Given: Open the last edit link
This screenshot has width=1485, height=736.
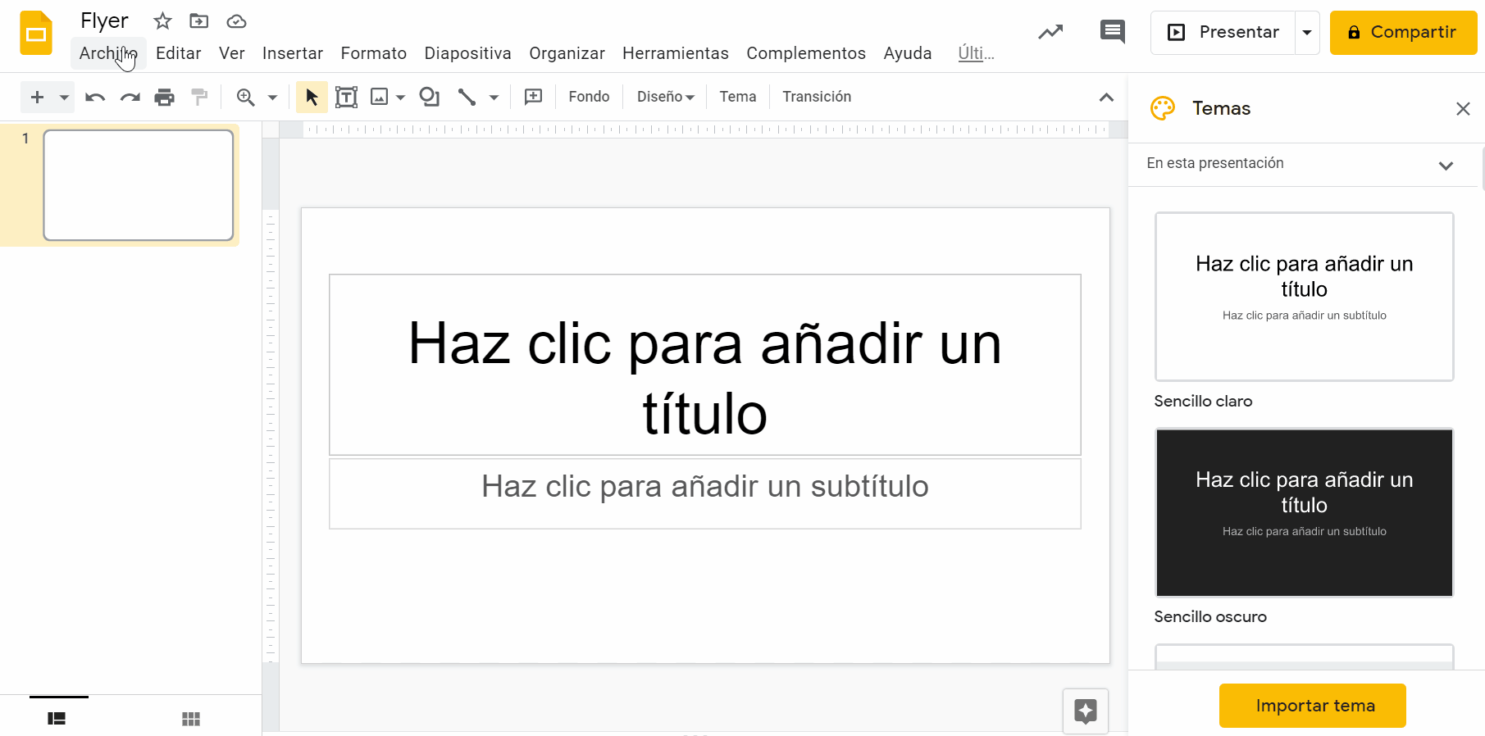Looking at the screenshot, I should click(x=976, y=53).
